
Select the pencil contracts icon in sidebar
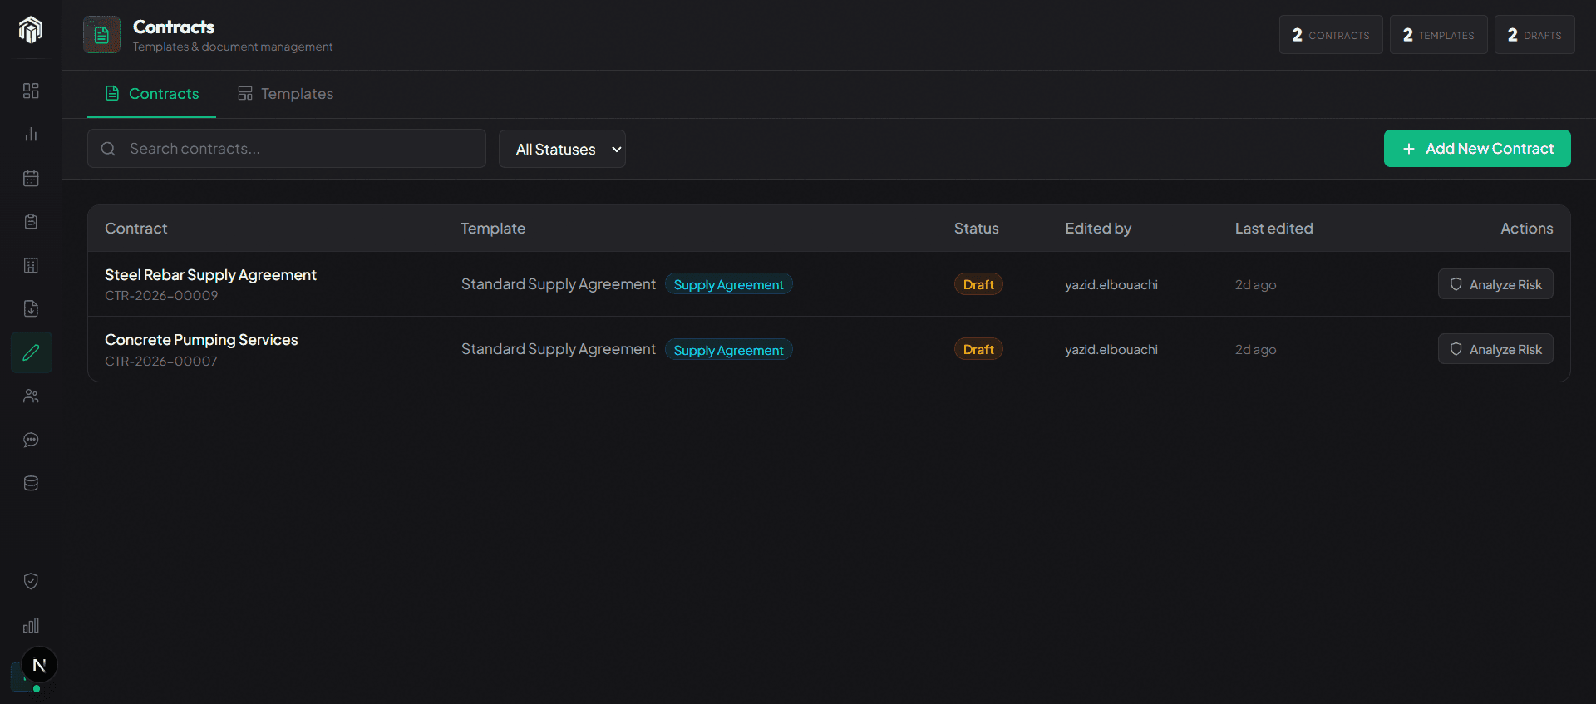click(x=31, y=352)
